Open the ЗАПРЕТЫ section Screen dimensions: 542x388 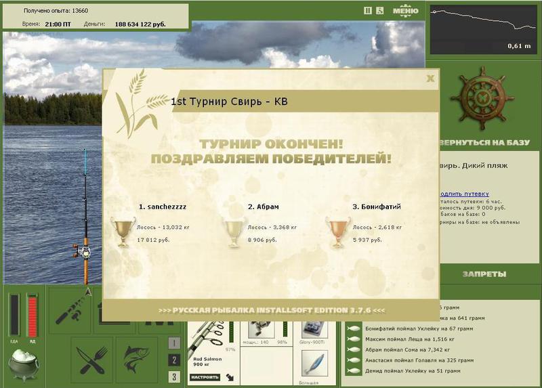484,274
